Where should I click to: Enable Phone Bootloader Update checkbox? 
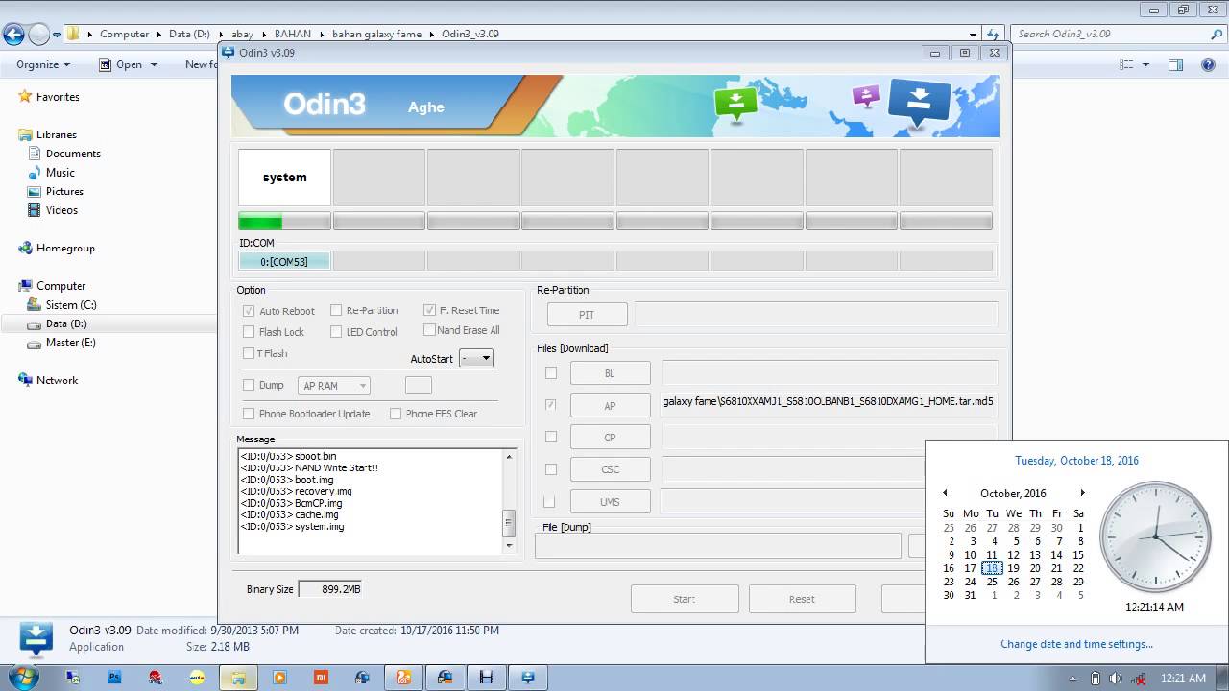(249, 414)
